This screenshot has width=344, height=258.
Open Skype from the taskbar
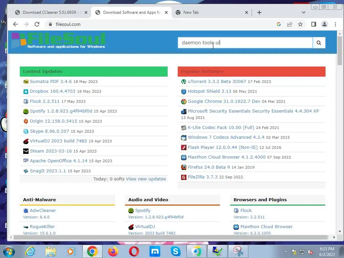tap(175, 251)
